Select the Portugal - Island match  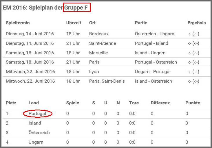[151, 43]
